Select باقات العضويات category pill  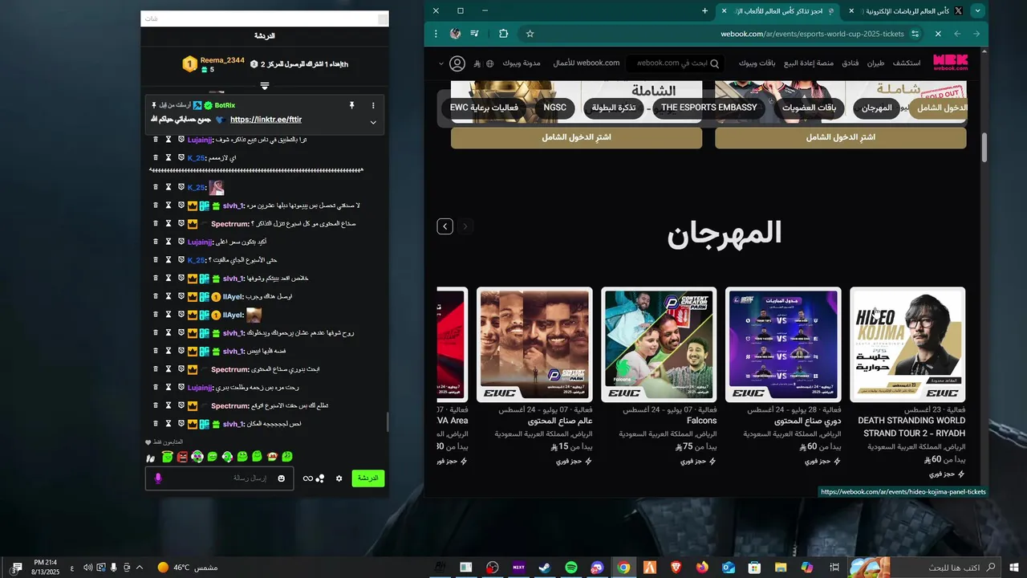tap(810, 108)
